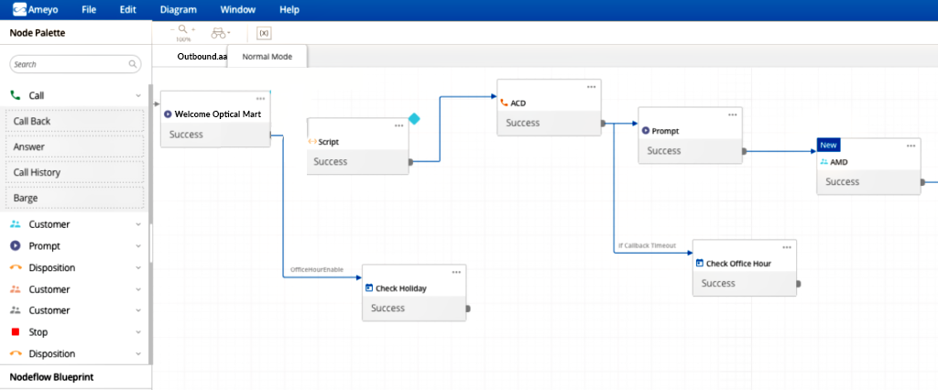Click the three-dots menu on AMD node
938x390 pixels.
911,146
